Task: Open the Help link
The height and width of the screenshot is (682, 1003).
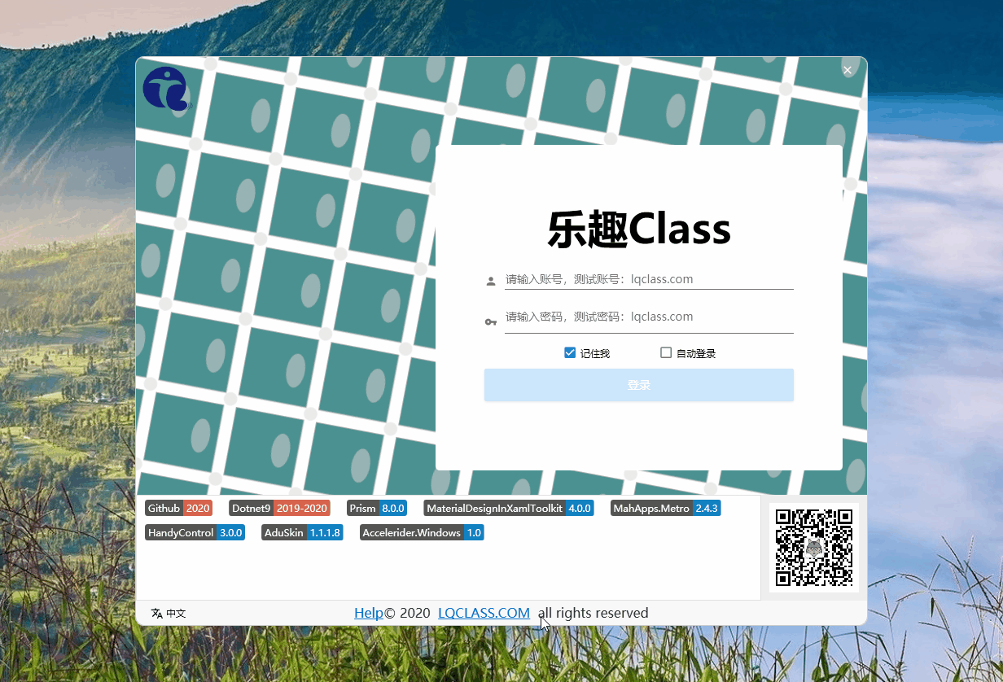Action: point(369,613)
